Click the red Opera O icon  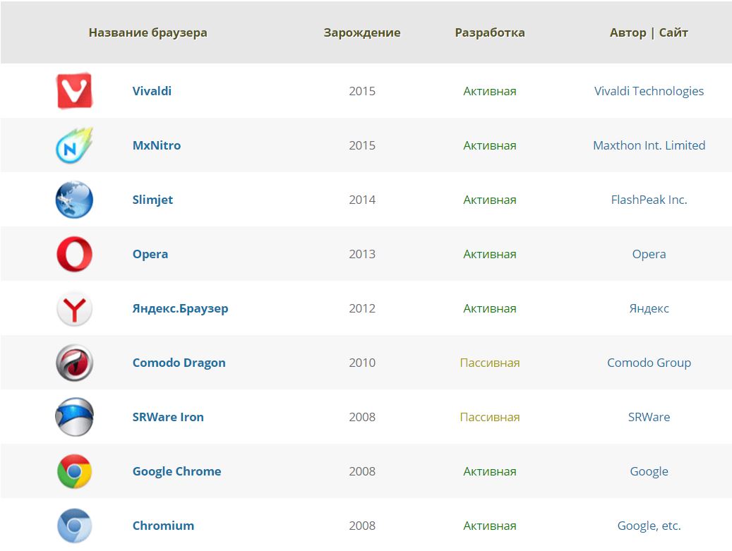click(74, 254)
